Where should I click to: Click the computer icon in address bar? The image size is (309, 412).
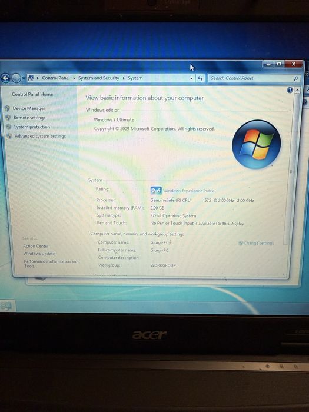(31, 78)
